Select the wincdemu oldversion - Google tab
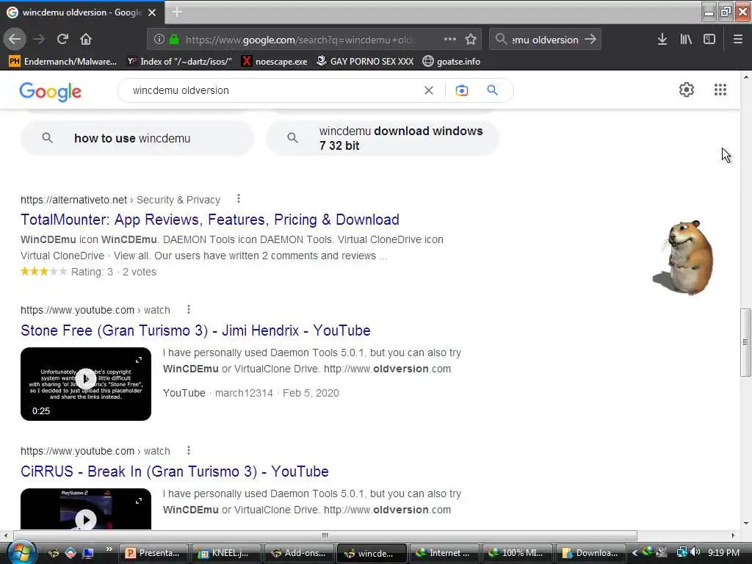The width and height of the screenshot is (752, 564). (82, 12)
